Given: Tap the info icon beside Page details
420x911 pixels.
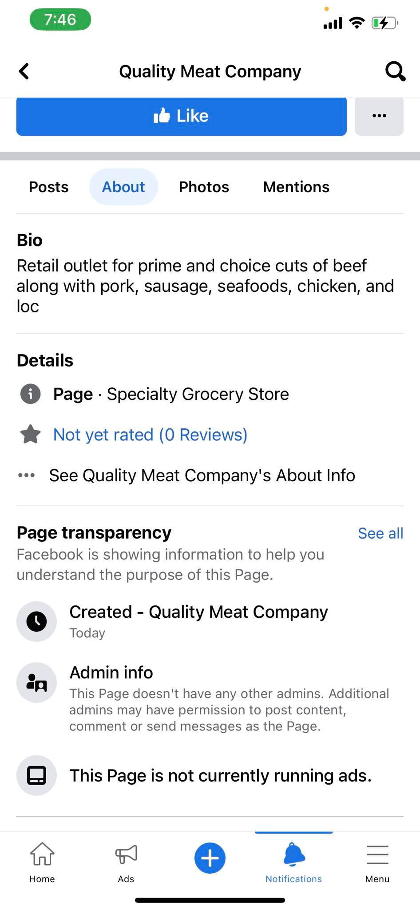Looking at the screenshot, I should [x=31, y=394].
